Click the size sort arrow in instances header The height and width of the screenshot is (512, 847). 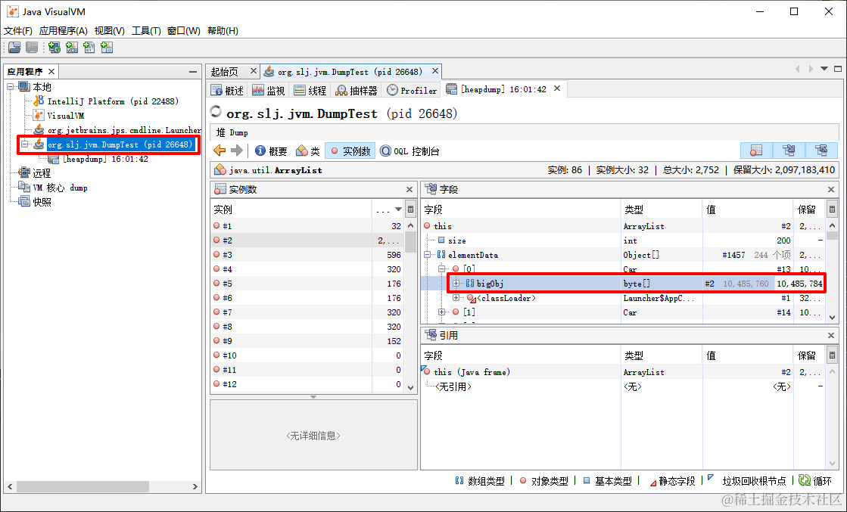[398, 209]
